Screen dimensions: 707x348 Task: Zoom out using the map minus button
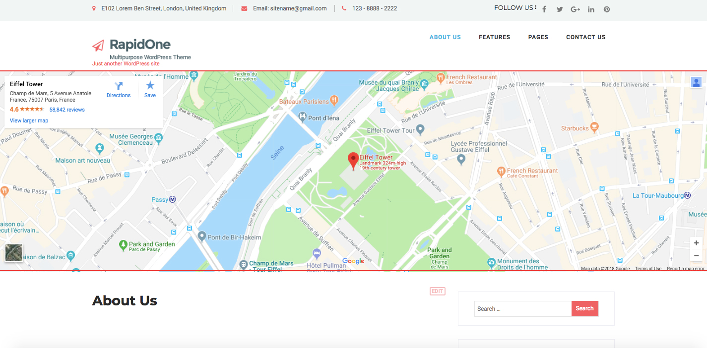(x=697, y=255)
